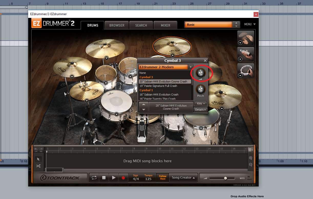Viewport: 313px width, 199px height.
Task: Open the Kits dropdown in Cymbal 3
Action: click(201, 103)
